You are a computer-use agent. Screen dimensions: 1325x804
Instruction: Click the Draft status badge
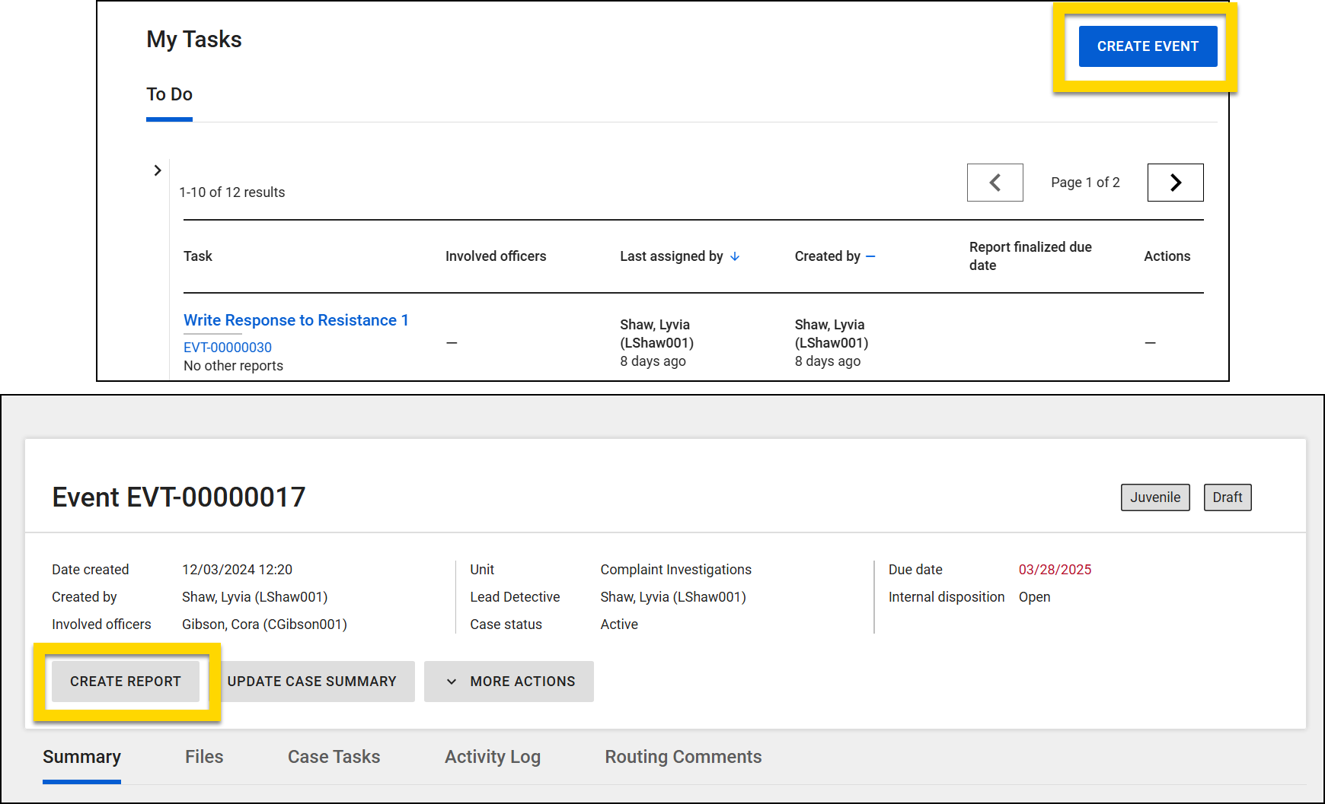[1227, 497]
